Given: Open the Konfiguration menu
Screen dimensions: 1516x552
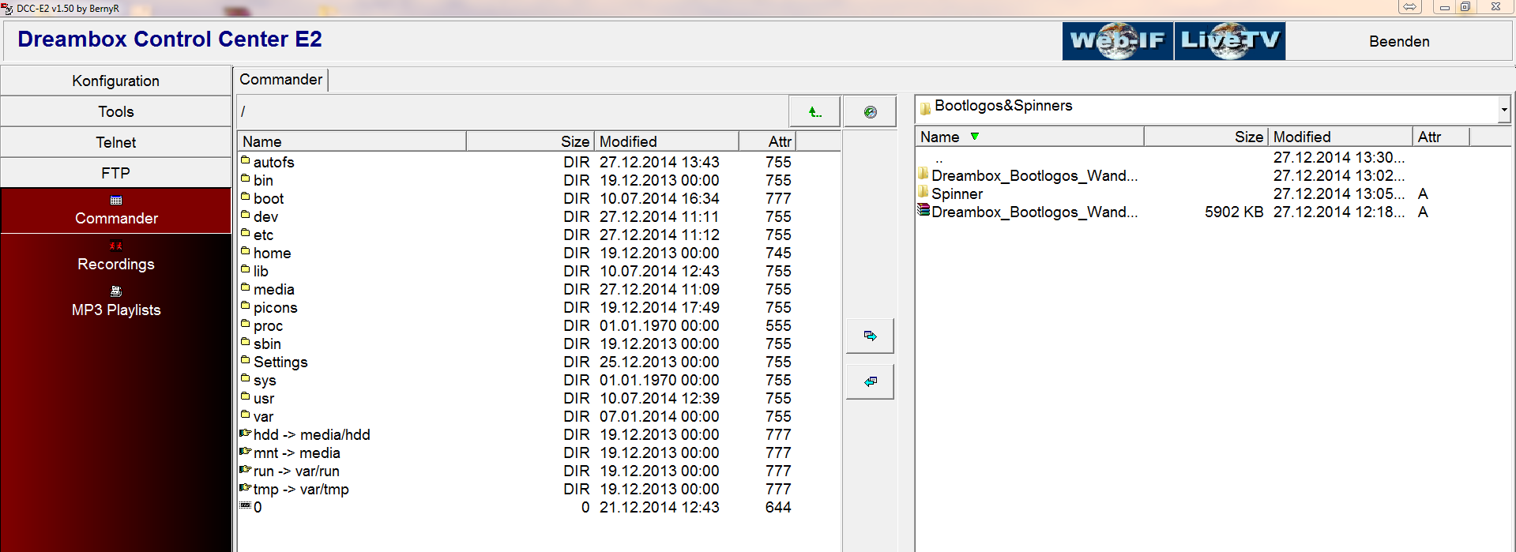Looking at the screenshot, I should [x=116, y=81].
